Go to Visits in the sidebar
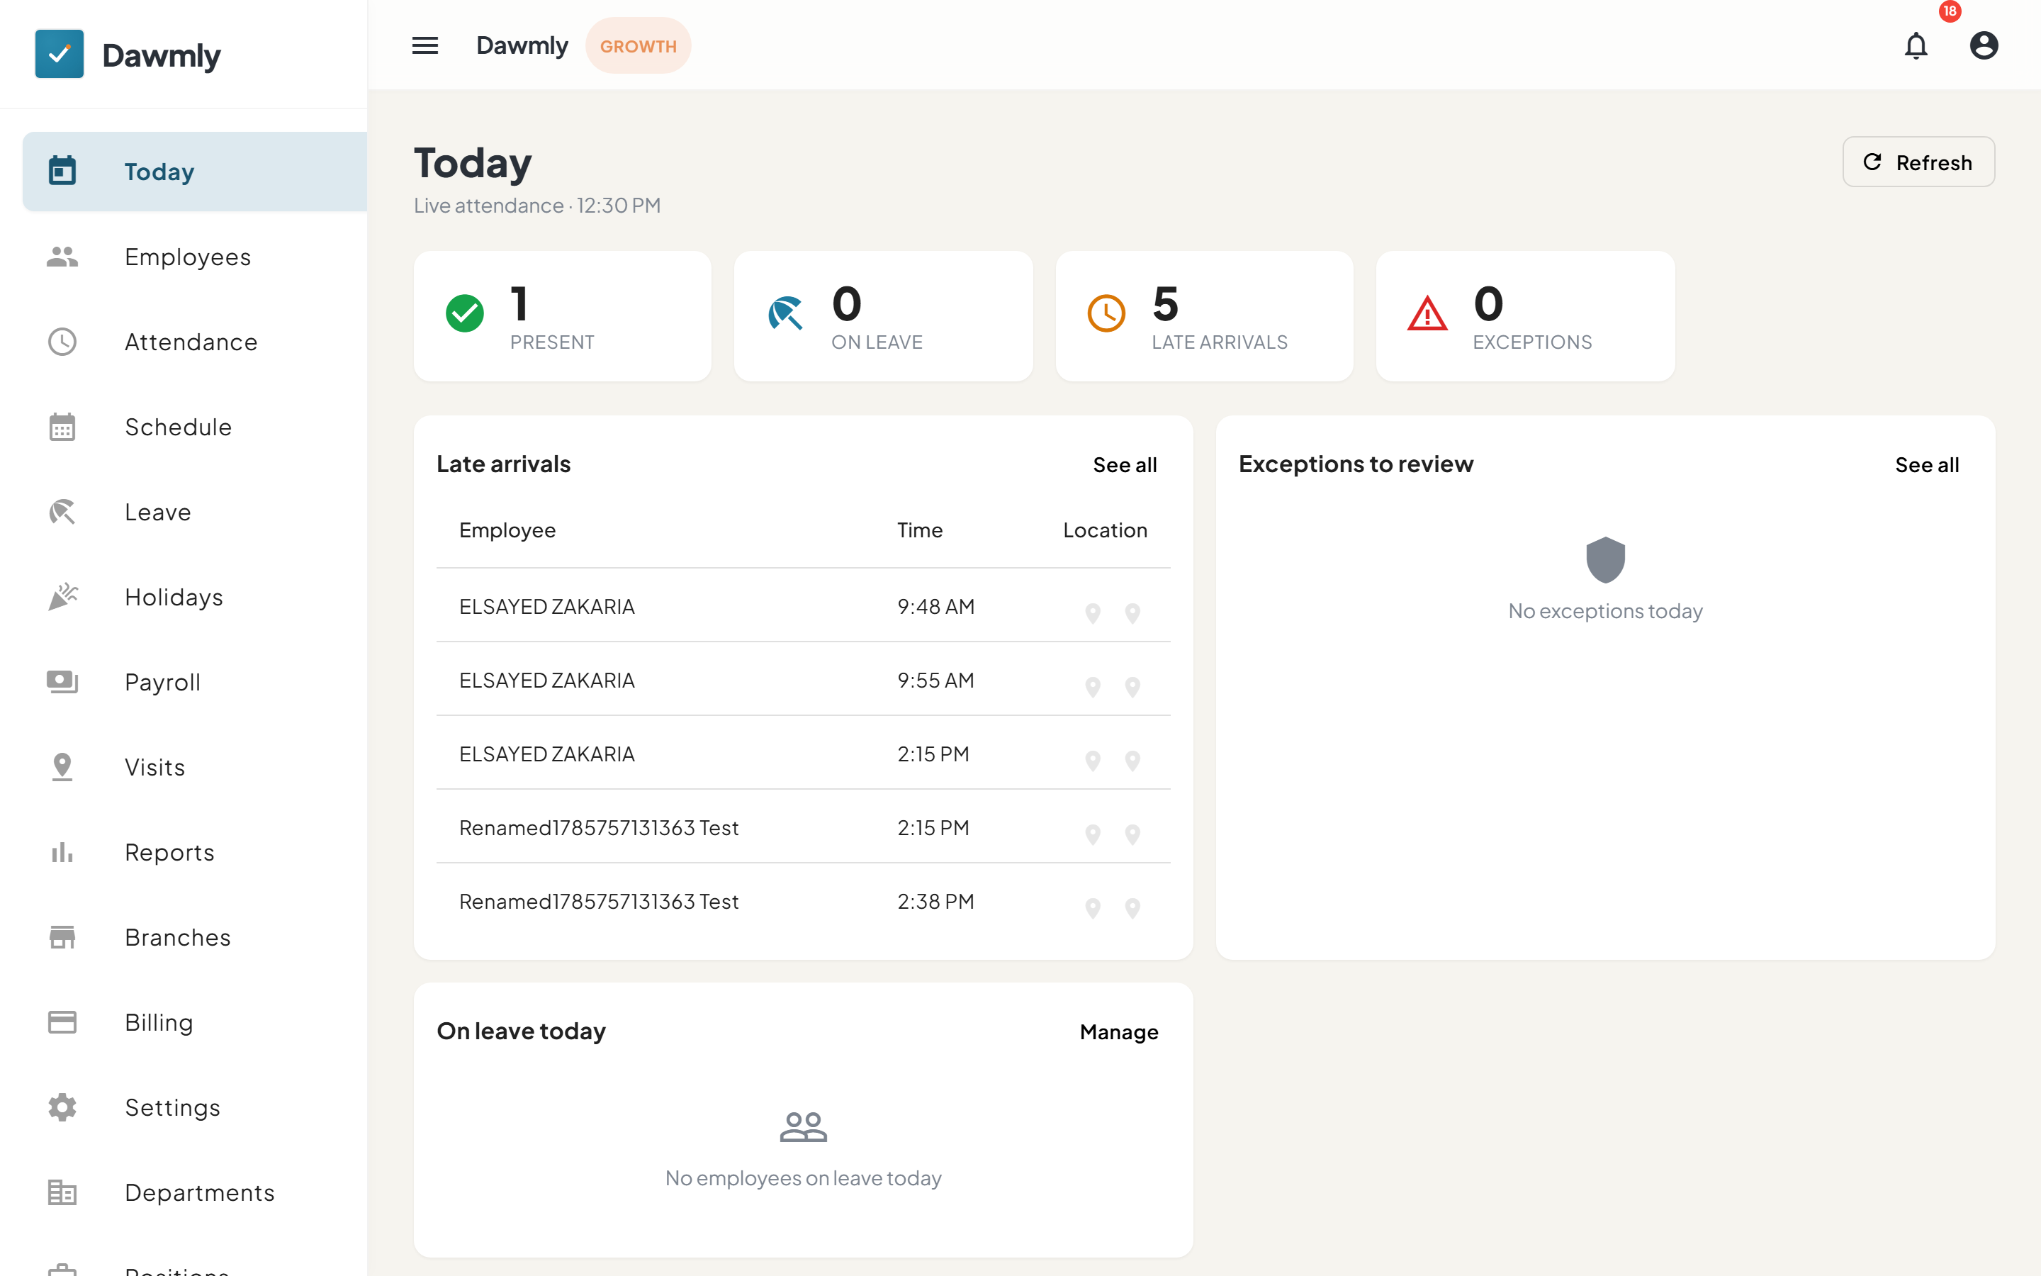This screenshot has height=1276, width=2041. [195, 767]
